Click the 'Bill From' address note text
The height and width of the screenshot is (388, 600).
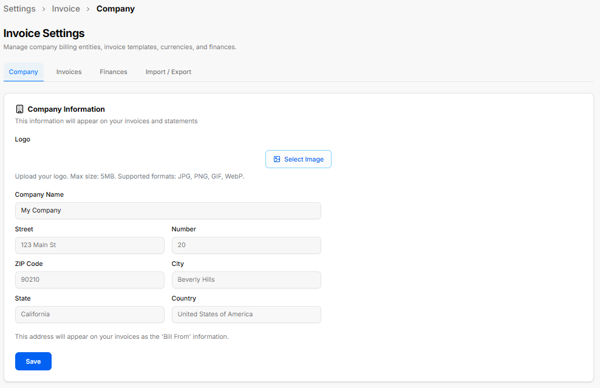[x=122, y=337]
